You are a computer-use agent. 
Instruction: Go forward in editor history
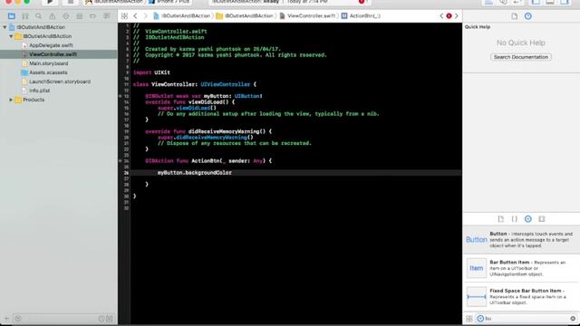145,16
